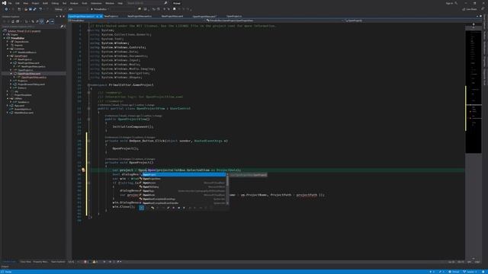
Task: Click the IntelliSense list scrollbar
Action: [227, 189]
